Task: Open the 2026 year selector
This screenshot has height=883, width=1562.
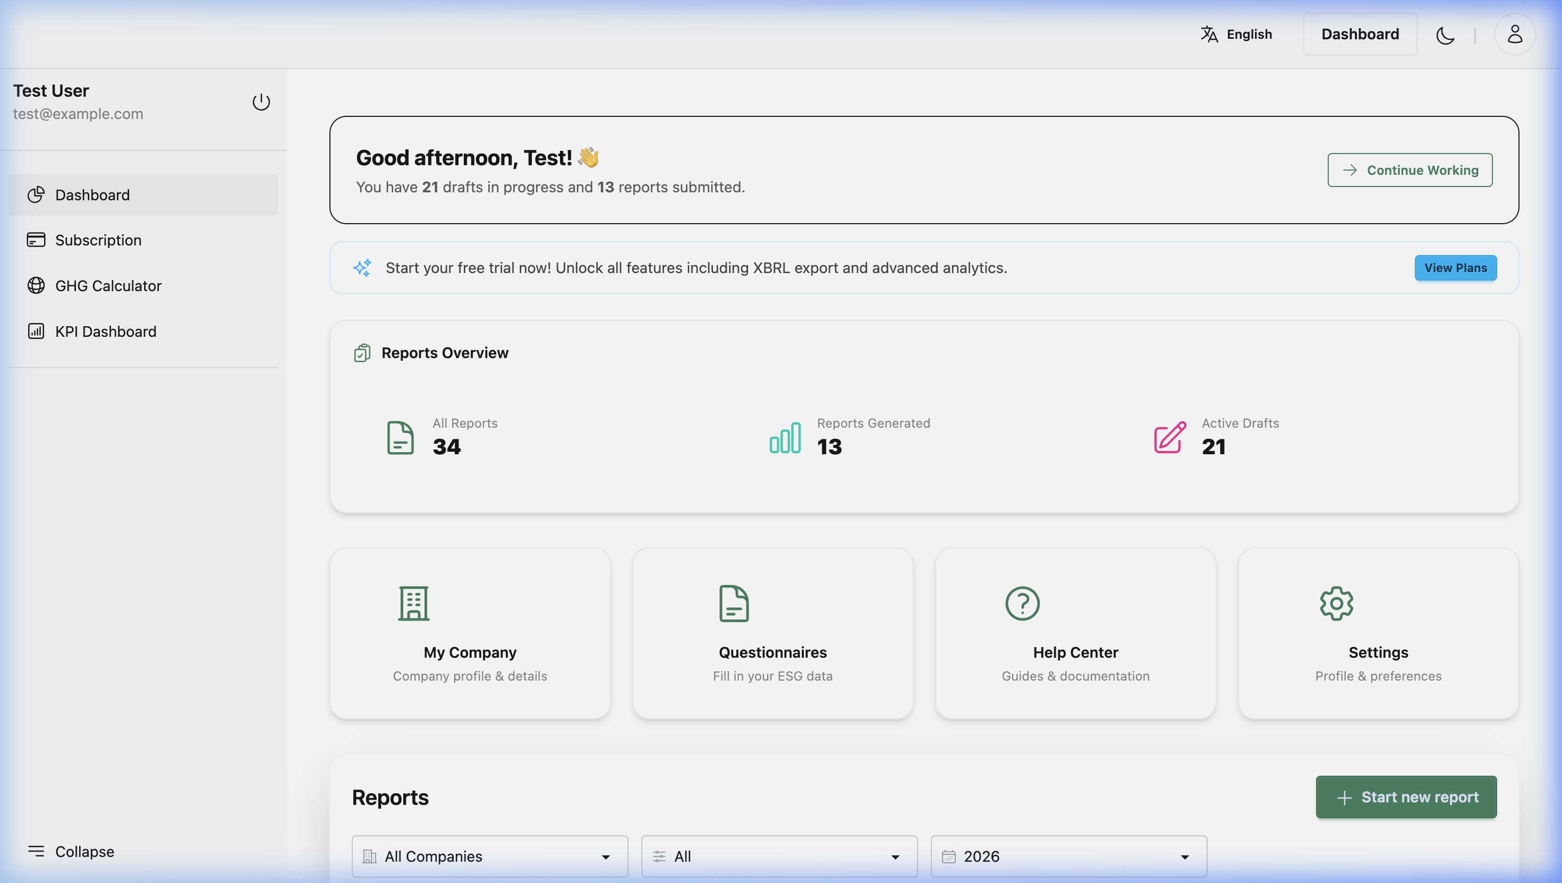Action: pyautogui.click(x=1068, y=856)
